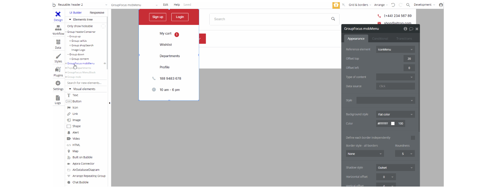
Task: Switch to the Responsive tab
Action: click(97, 13)
